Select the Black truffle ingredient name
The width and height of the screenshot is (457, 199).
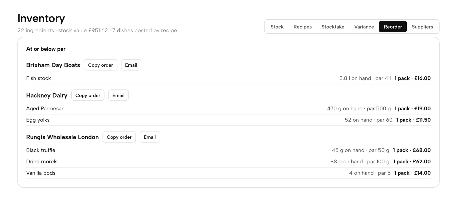click(41, 150)
